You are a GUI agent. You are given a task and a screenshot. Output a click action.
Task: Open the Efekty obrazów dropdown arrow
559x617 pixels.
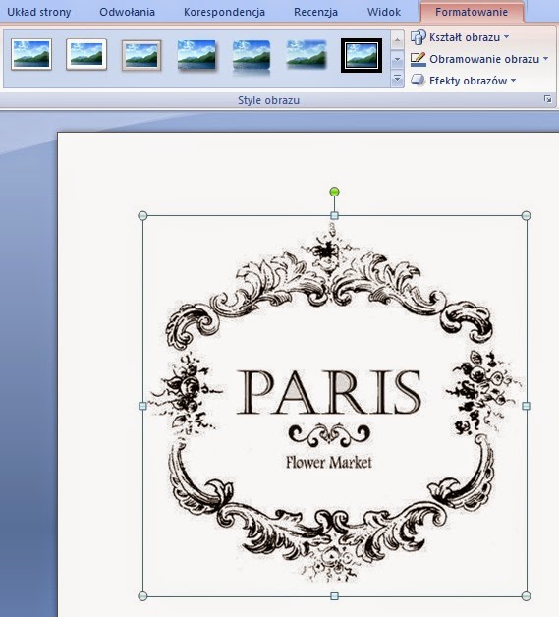pyautogui.click(x=514, y=81)
